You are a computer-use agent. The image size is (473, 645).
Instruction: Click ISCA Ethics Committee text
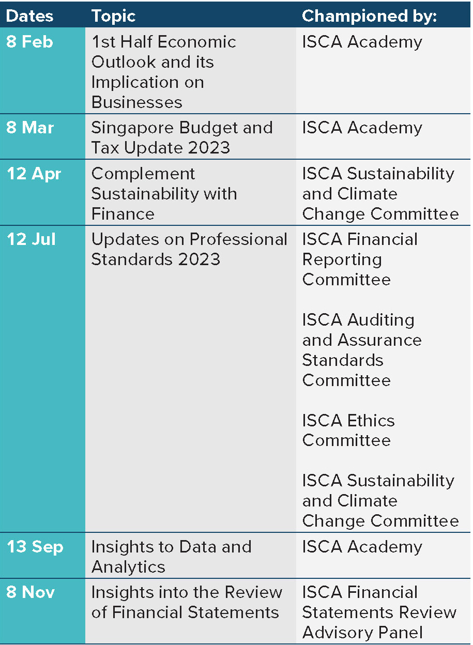click(348, 431)
